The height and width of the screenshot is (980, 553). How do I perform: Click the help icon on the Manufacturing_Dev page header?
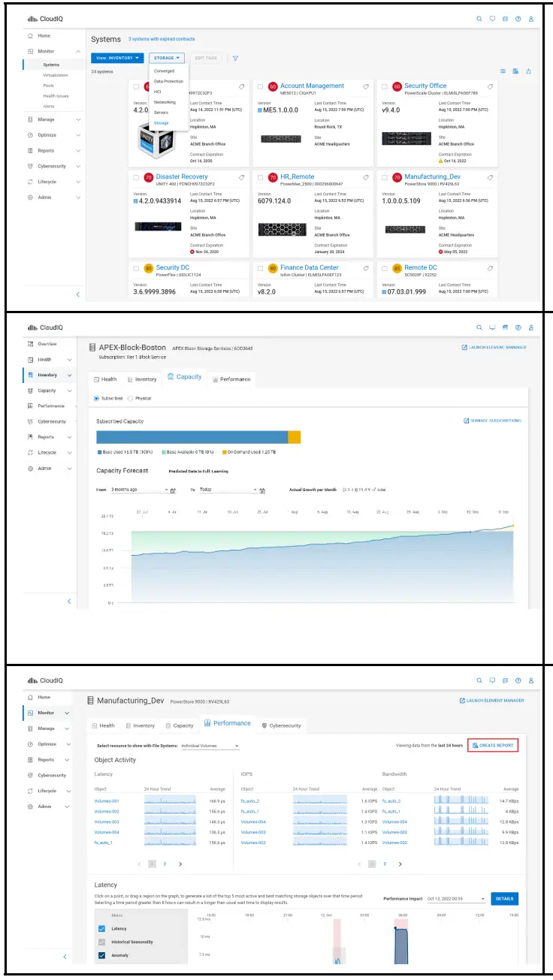(x=518, y=680)
